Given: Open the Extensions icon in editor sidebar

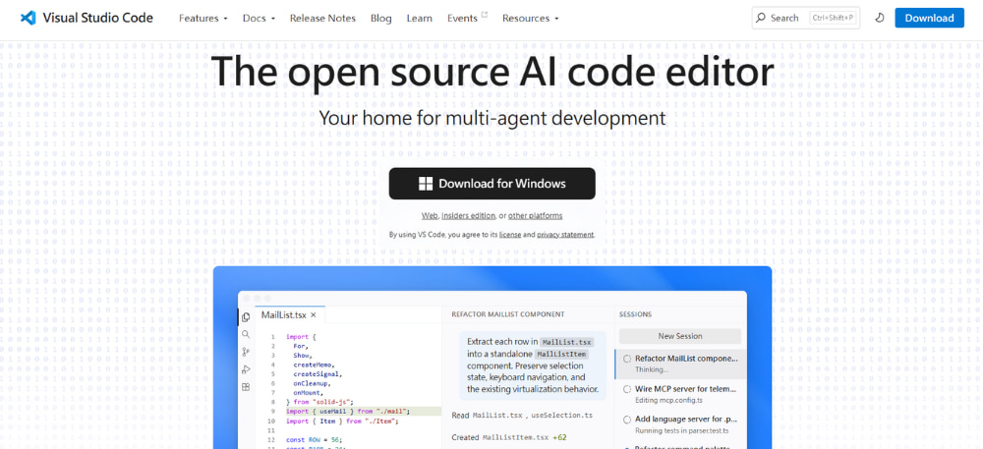Looking at the screenshot, I should click(x=246, y=387).
